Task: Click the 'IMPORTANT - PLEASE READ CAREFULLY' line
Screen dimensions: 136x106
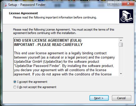Action: coord(48,45)
